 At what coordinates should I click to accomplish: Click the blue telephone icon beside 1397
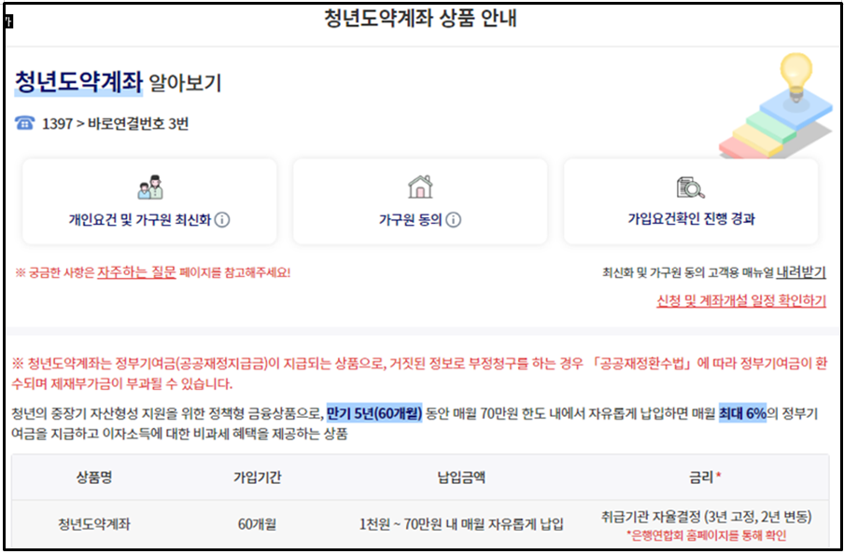25,124
